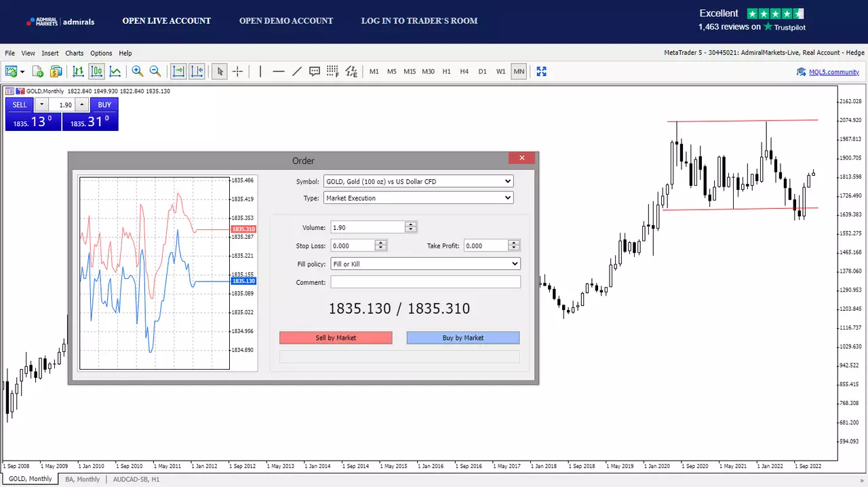Click Buy by Market button
The height and width of the screenshot is (487, 868).
click(x=463, y=338)
